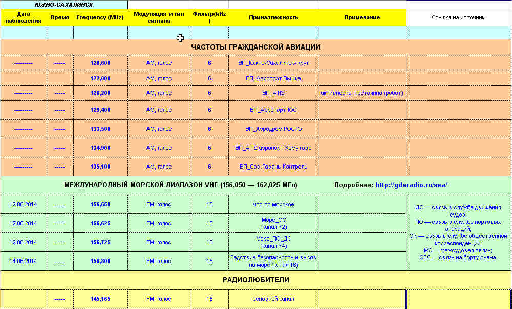The width and height of the screenshot is (512, 309).
Task: Select the Море_ПО_ДС (канал 74) cell
Action: coord(273,242)
